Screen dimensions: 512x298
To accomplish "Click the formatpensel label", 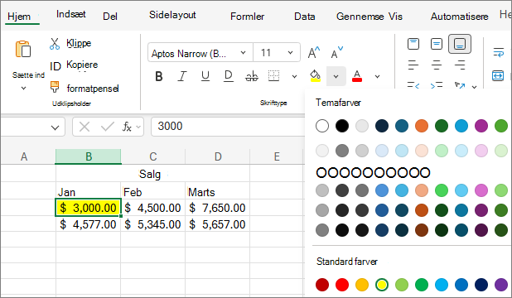I will coord(93,89).
